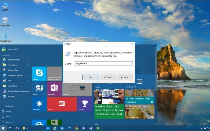This screenshot has height=131, width=210.
Task: Open the Music tile
Action: point(109,86)
